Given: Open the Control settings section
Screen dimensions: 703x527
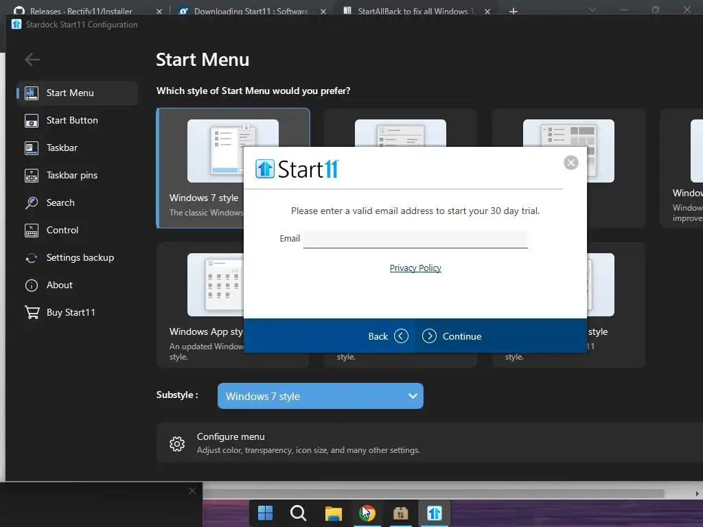Looking at the screenshot, I should point(77,231).
